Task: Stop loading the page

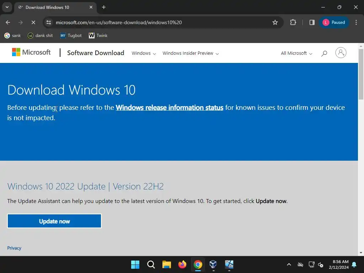Action: [x=33, y=22]
